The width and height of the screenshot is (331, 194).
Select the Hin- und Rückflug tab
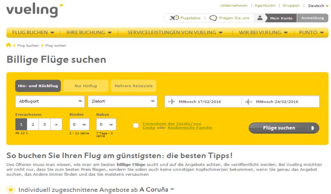tap(38, 86)
